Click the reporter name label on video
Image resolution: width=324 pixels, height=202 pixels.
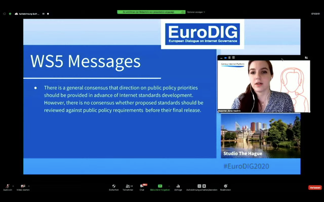(229, 111)
